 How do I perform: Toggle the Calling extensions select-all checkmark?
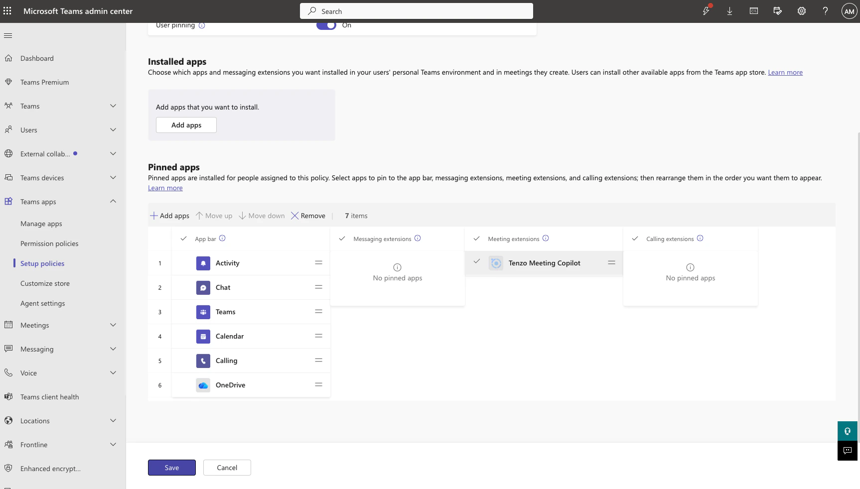tap(635, 239)
